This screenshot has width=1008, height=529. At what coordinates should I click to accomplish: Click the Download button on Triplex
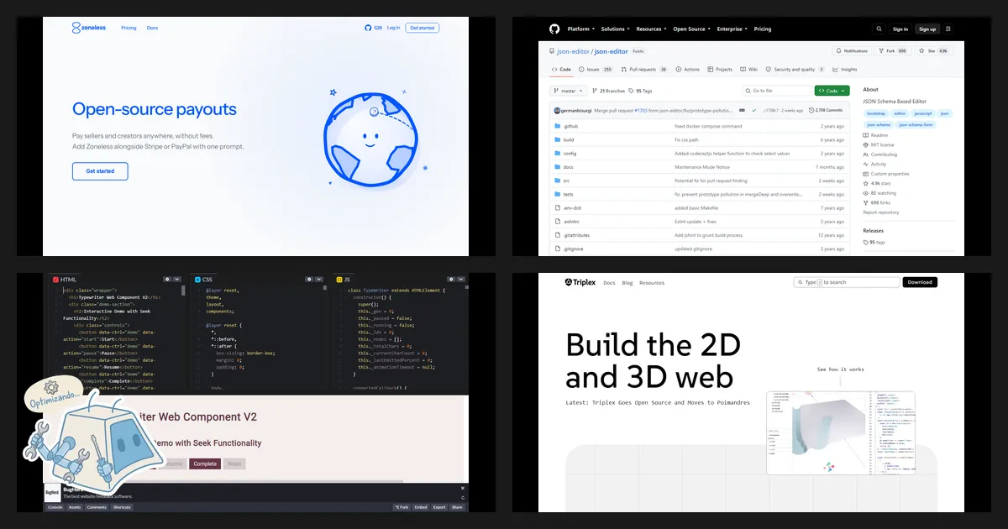[x=920, y=282]
